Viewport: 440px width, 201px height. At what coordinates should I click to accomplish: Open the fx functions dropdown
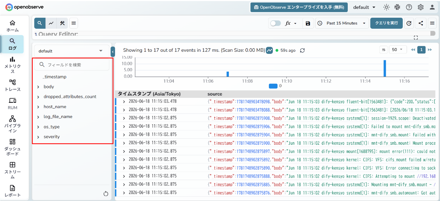coord(291,23)
